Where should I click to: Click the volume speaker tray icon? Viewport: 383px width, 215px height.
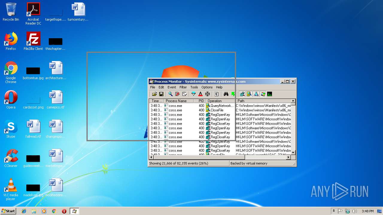tap(355, 211)
